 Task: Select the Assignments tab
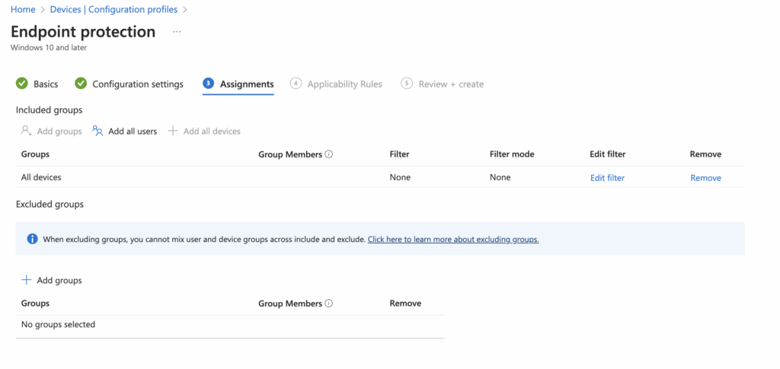coord(247,84)
